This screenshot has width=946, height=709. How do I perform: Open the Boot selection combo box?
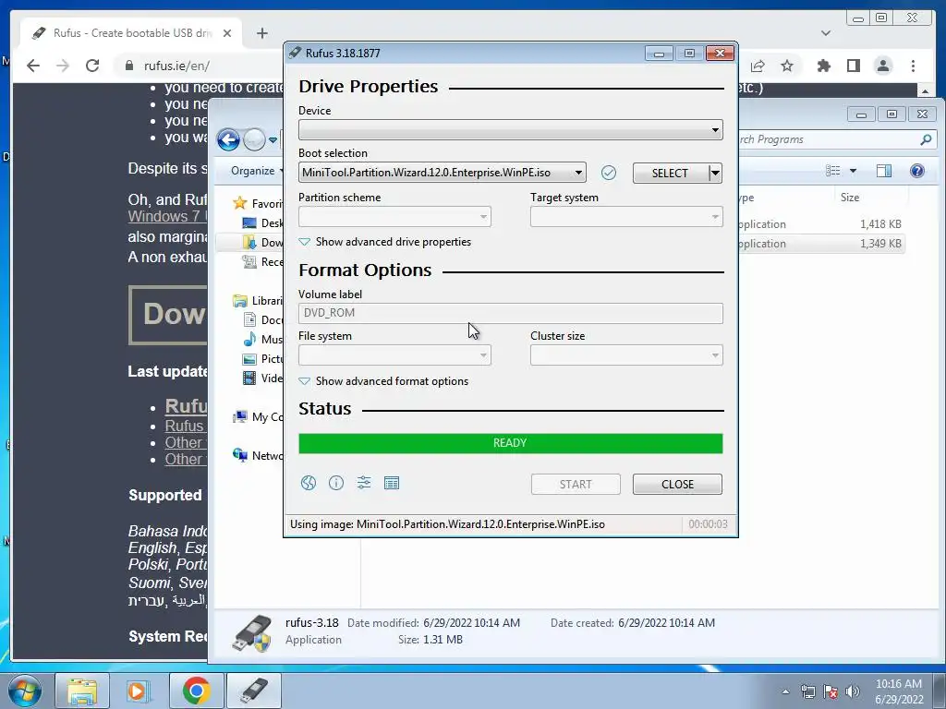442,173
